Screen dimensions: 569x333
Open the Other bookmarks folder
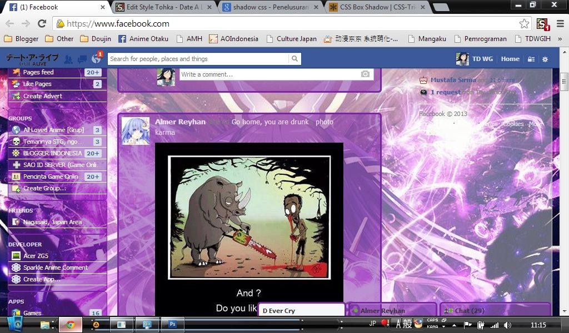coord(59,39)
